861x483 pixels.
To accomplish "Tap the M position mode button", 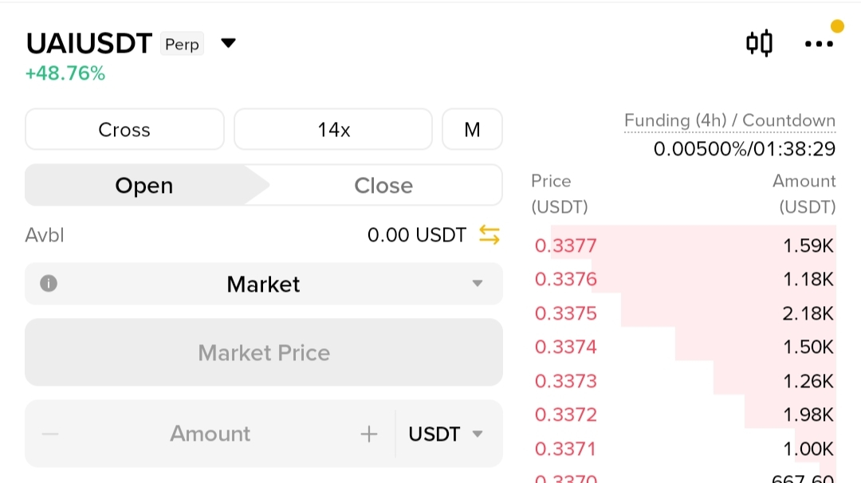I will point(472,130).
